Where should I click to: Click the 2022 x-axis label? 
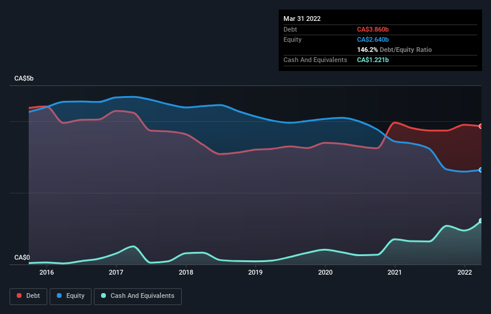[x=465, y=272]
